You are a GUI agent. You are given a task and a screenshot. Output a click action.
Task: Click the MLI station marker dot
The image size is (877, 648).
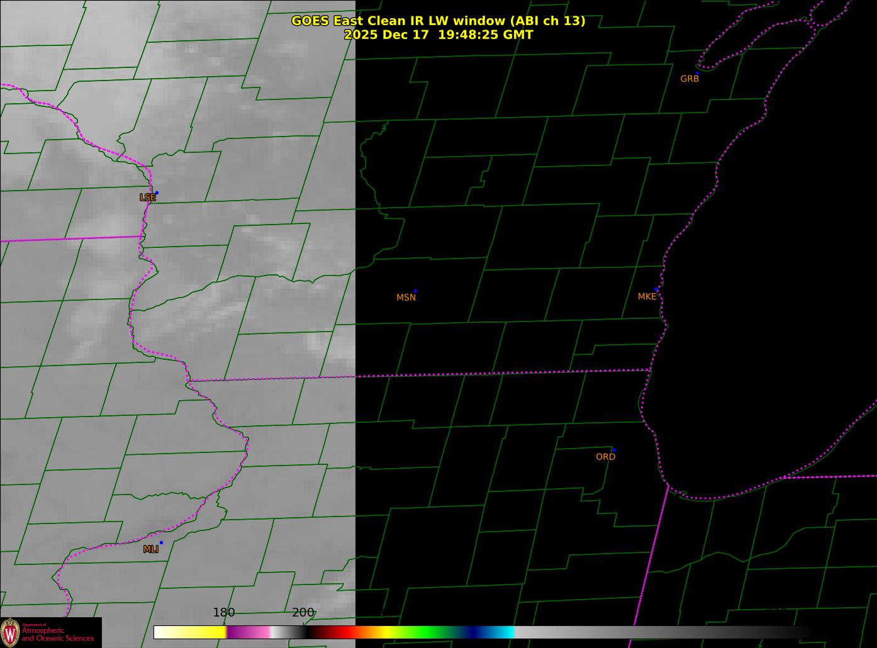(x=161, y=542)
